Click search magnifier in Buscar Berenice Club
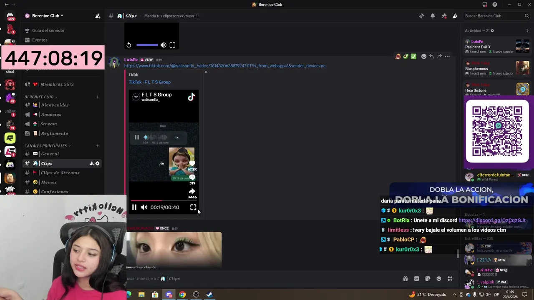Screen dimensions: 534x300 point(527,16)
